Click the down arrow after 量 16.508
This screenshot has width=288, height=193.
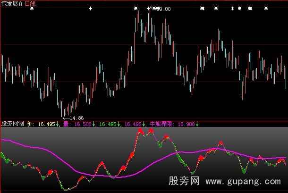(94, 124)
